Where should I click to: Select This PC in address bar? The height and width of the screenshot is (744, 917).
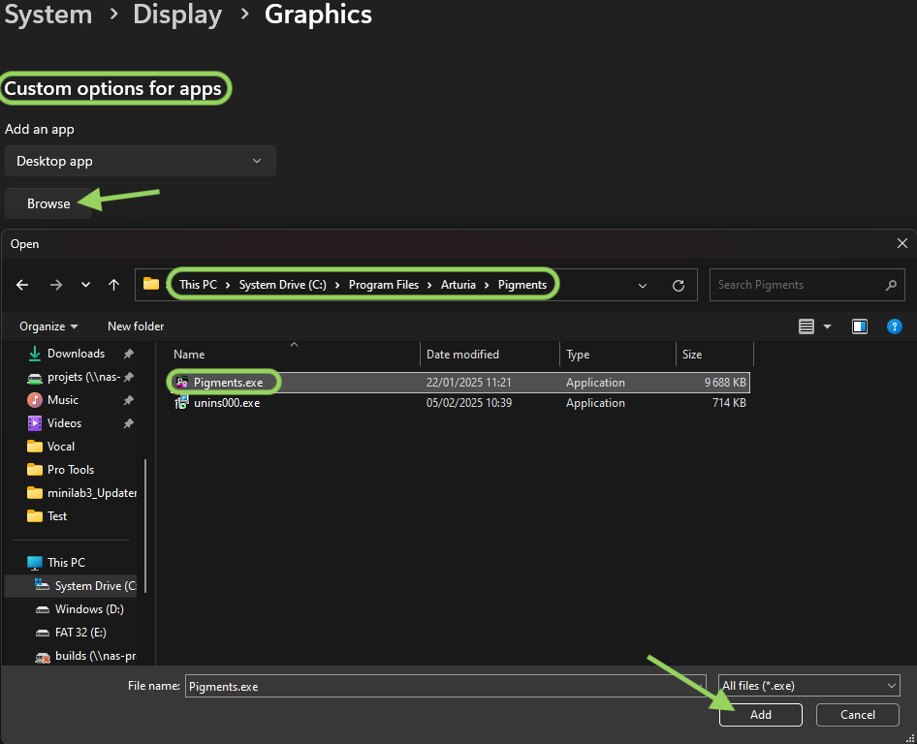coord(199,285)
